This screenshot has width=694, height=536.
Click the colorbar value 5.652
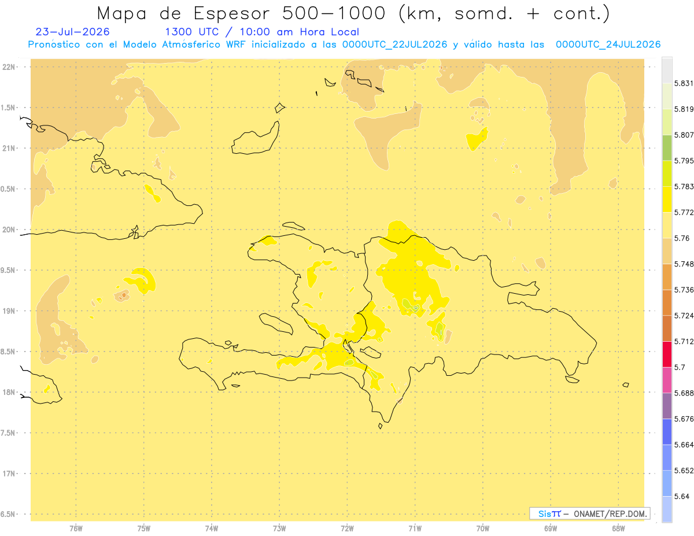pyautogui.click(x=684, y=471)
